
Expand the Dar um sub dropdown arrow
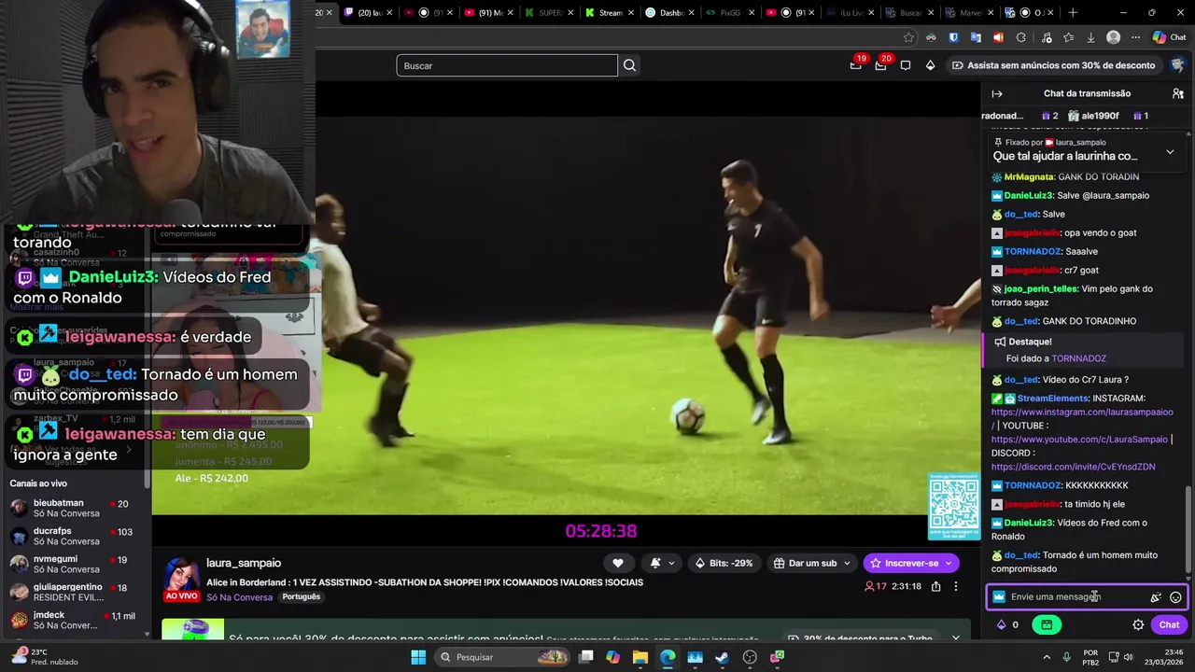tap(848, 563)
